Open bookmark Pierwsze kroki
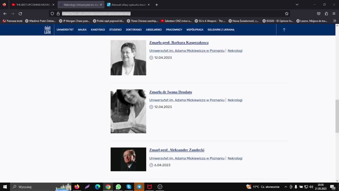The height and width of the screenshot is (191, 339). (x=12, y=21)
